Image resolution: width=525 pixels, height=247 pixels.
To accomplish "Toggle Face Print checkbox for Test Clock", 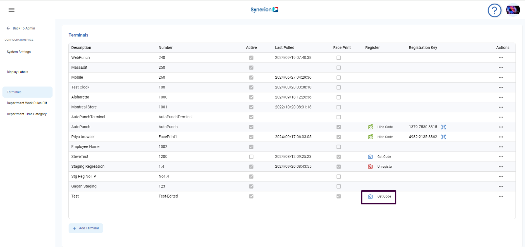I will coord(339,87).
